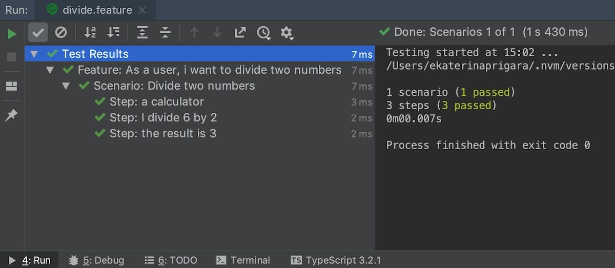Click the TODO list icon

pos(149,260)
